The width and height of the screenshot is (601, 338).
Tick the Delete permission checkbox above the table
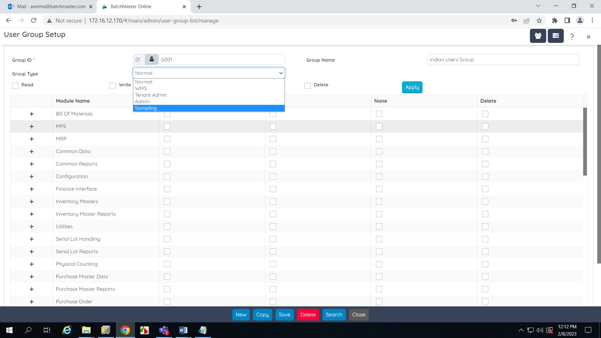coord(308,85)
